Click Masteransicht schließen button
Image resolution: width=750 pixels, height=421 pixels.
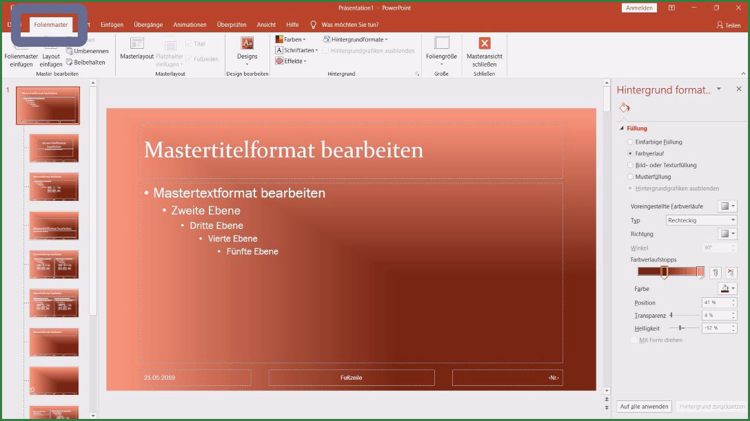[x=484, y=52]
